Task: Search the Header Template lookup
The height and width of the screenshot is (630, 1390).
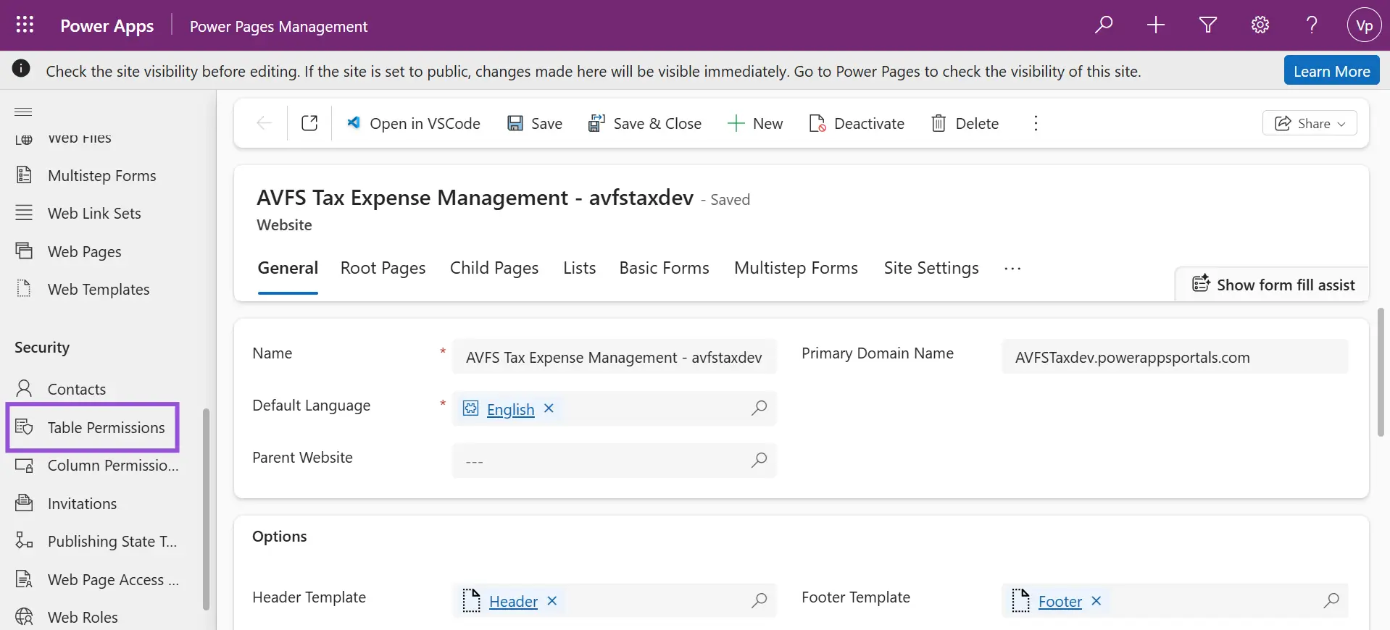Action: coord(759,600)
